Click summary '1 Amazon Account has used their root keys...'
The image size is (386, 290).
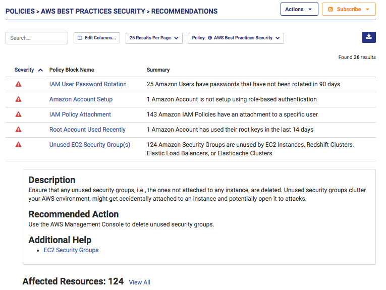230,130
